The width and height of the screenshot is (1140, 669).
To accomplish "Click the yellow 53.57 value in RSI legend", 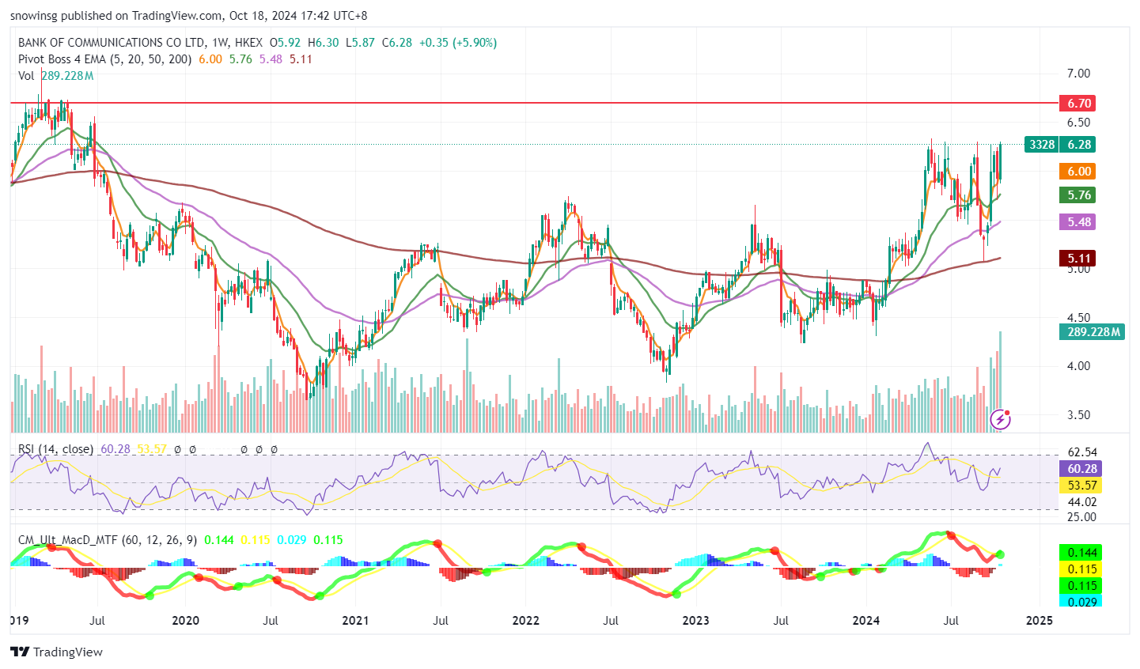I will click(152, 448).
